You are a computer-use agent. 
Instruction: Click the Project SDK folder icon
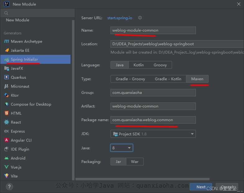(115, 134)
